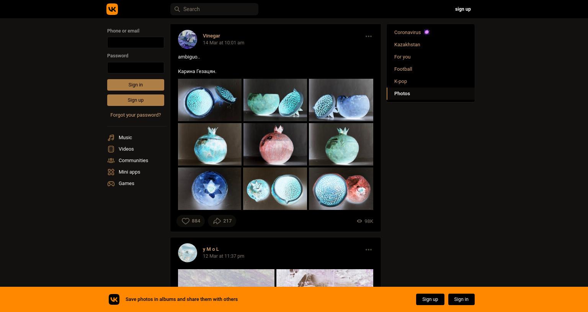The height and width of the screenshot is (312, 588).
Task: Click the Sign up button in the login form
Action: click(x=136, y=100)
